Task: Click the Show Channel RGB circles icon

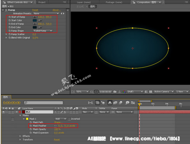Action: [x=124, y=92]
